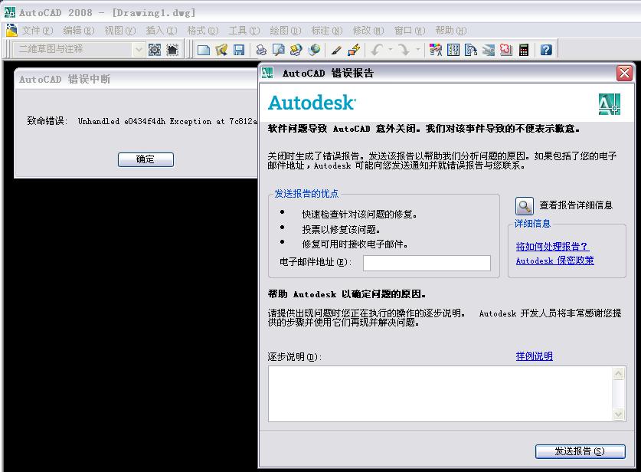The image size is (641, 472).
Task: Click text 修复可用时接收电子邮件
Action: click(355, 244)
